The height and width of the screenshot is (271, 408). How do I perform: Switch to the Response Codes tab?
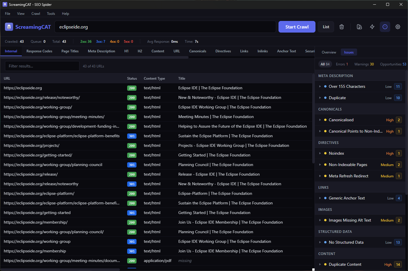coord(39,51)
